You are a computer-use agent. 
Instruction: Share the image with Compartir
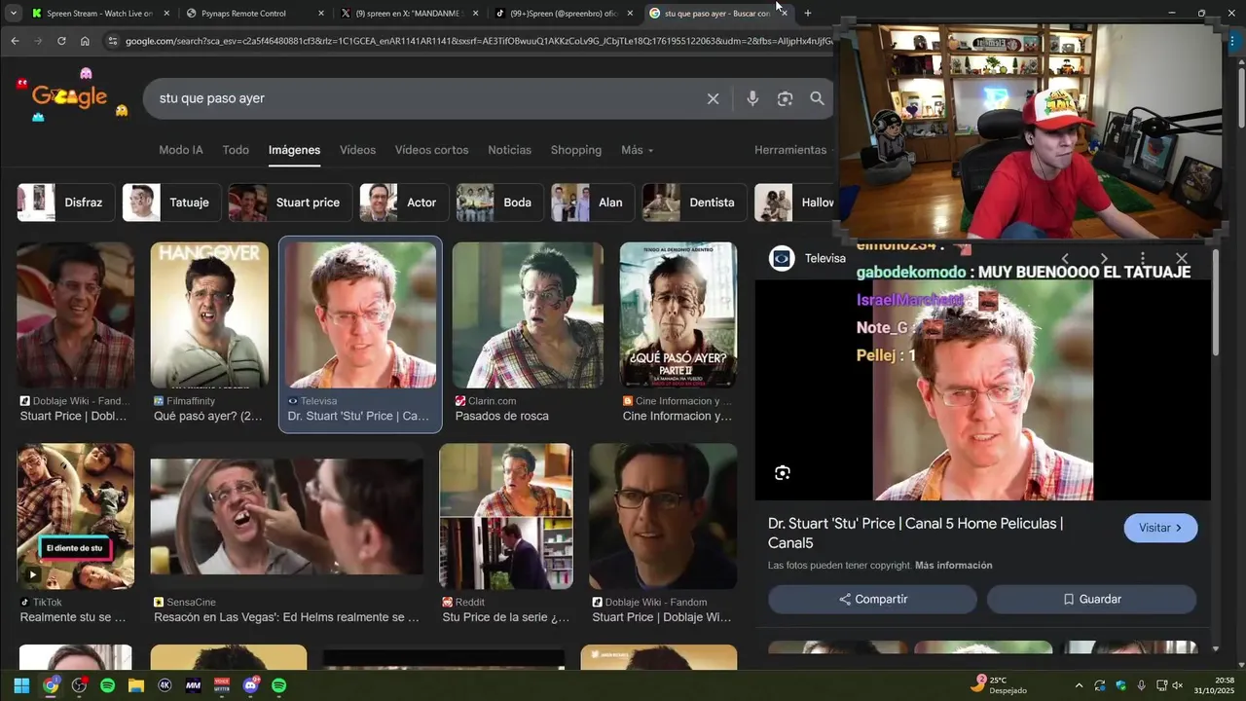pos(872,599)
